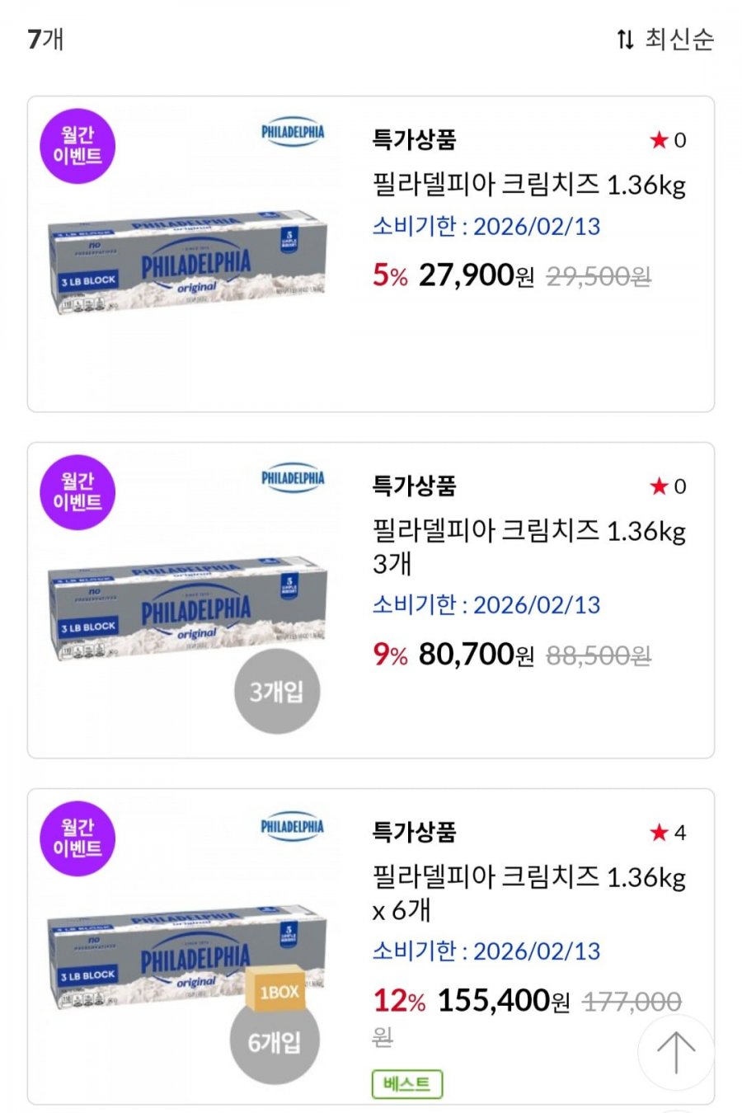Tap the 월간 이벤트 badge on third product
The image size is (742, 1113).
[x=77, y=838]
